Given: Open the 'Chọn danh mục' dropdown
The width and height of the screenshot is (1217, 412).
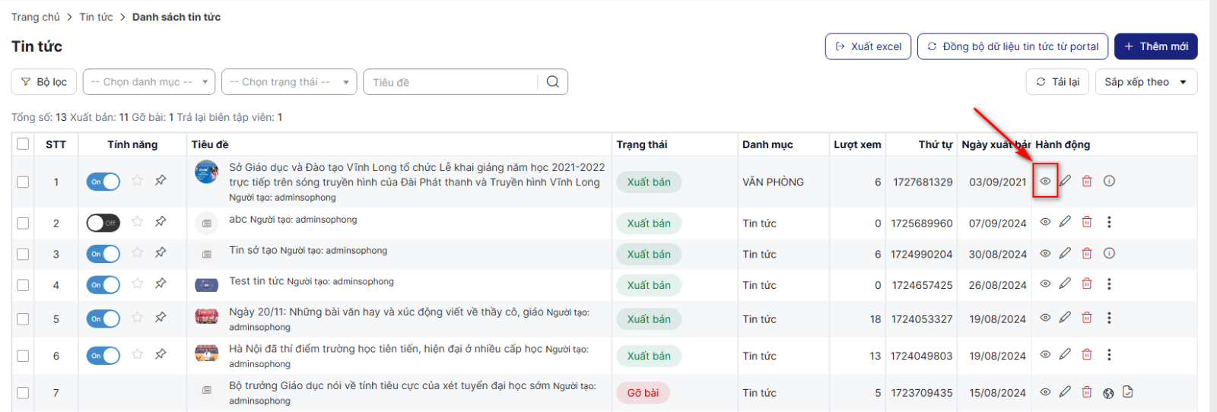Looking at the screenshot, I should tap(149, 82).
